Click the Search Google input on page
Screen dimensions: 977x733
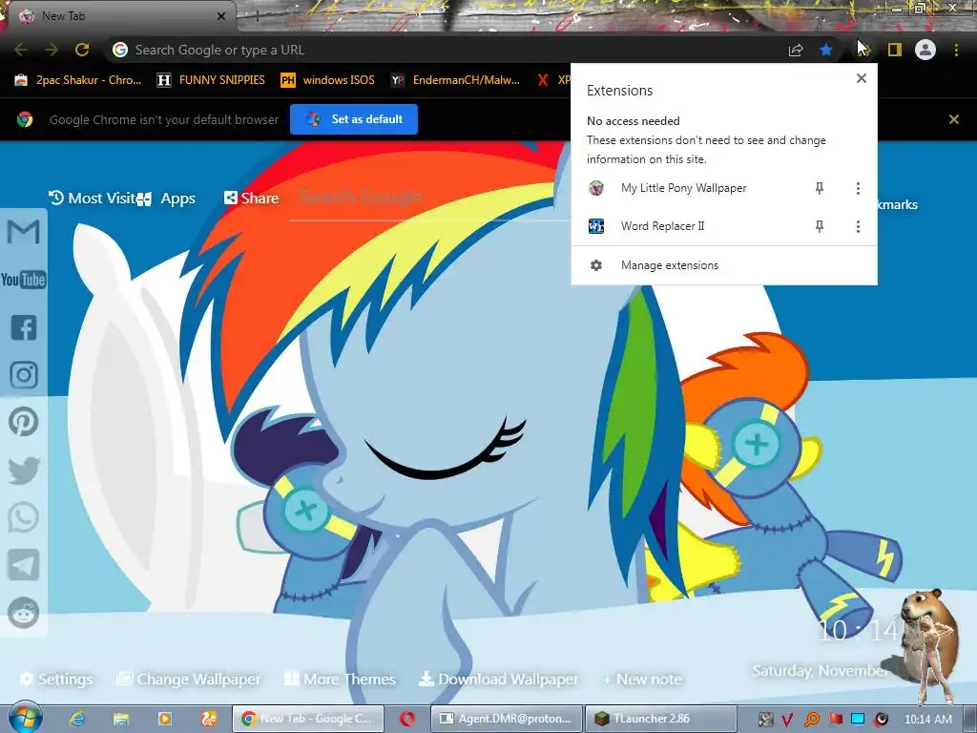coord(430,198)
